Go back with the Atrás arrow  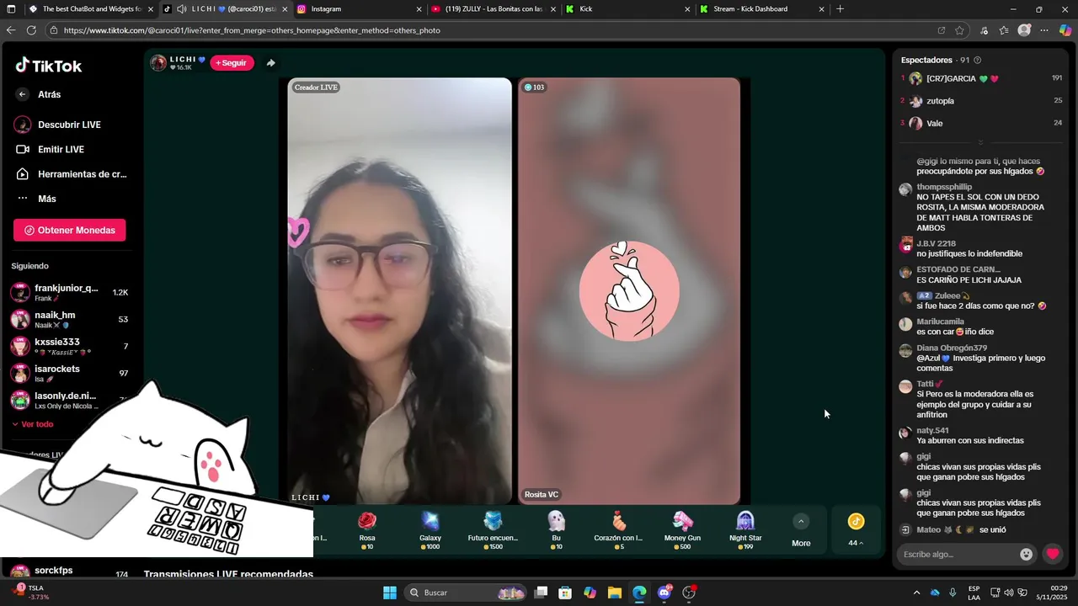pos(23,94)
